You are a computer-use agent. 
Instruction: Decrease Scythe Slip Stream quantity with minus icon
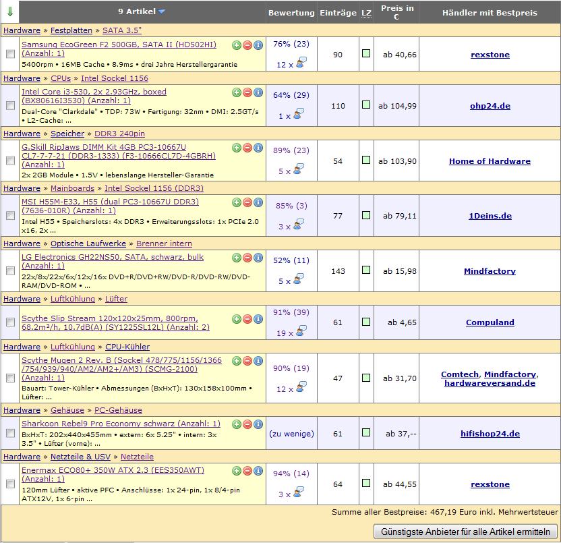coord(247,319)
